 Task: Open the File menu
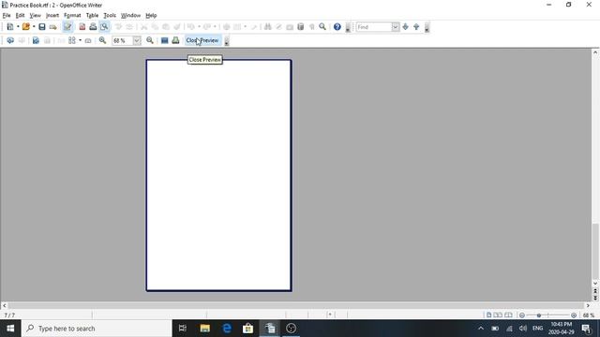tap(7, 15)
